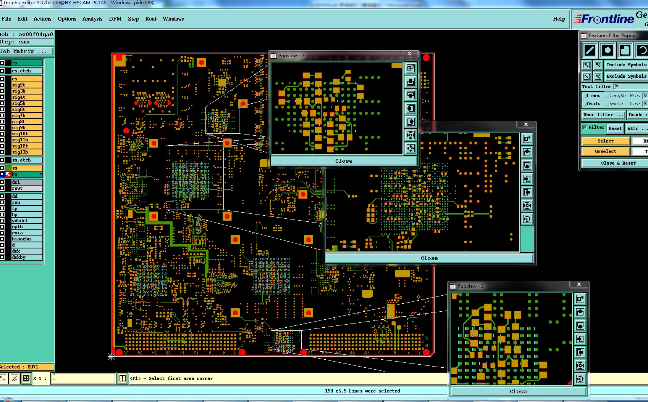Click the add-pick arrow beside Exclude Symbols

(598, 77)
